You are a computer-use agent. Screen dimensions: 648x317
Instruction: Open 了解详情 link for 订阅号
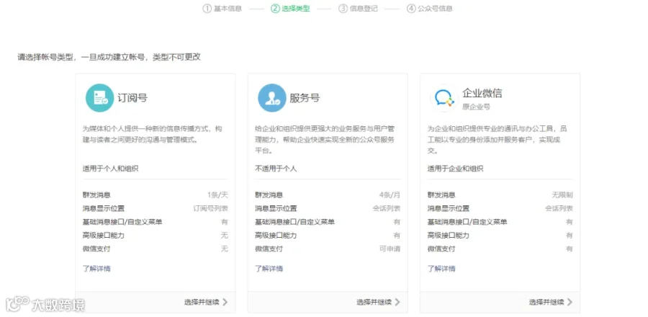pyautogui.click(x=96, y=269)
